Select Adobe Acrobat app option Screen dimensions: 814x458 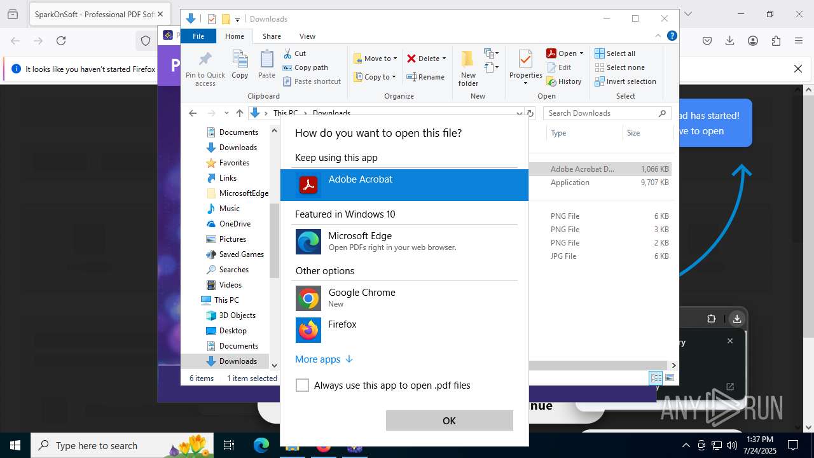pyautogui.click(x=404, y=185)
